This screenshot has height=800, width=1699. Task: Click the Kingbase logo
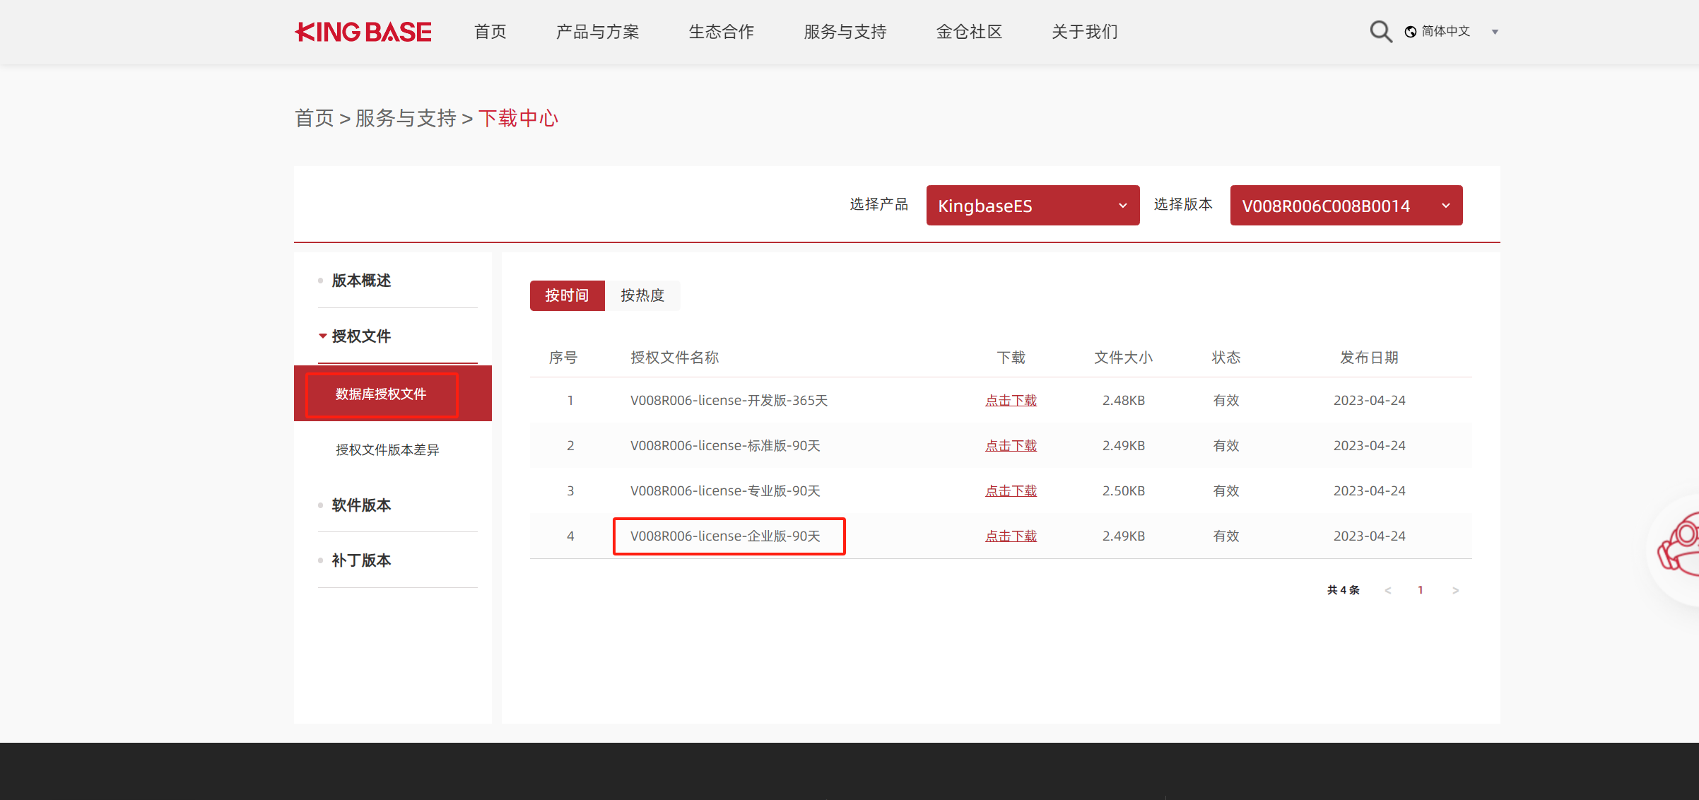363,32
